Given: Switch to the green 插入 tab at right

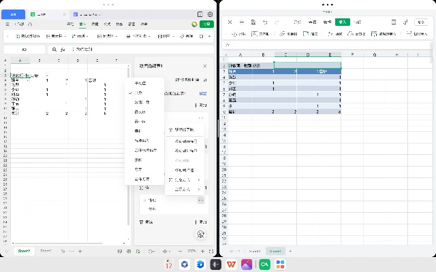Looking at the screenshot, I should click(x=342, y=22).
